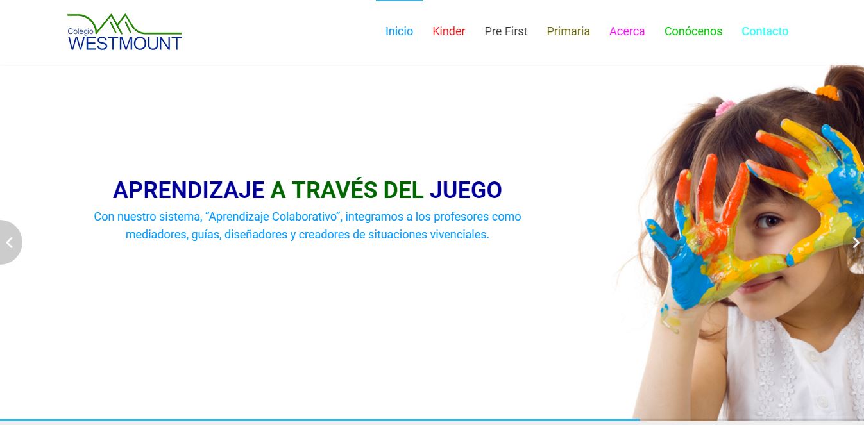Advance to the next slide arrow
Image resolution: width=864 pixels, height=425 pixels.
[x=856, y=242]
